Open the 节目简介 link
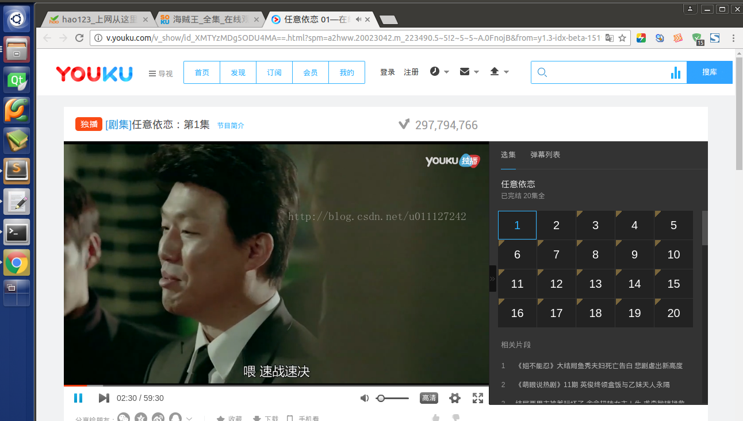Image resolution: width=743 pixels, height=421 pixels. [x=231, y=125]
